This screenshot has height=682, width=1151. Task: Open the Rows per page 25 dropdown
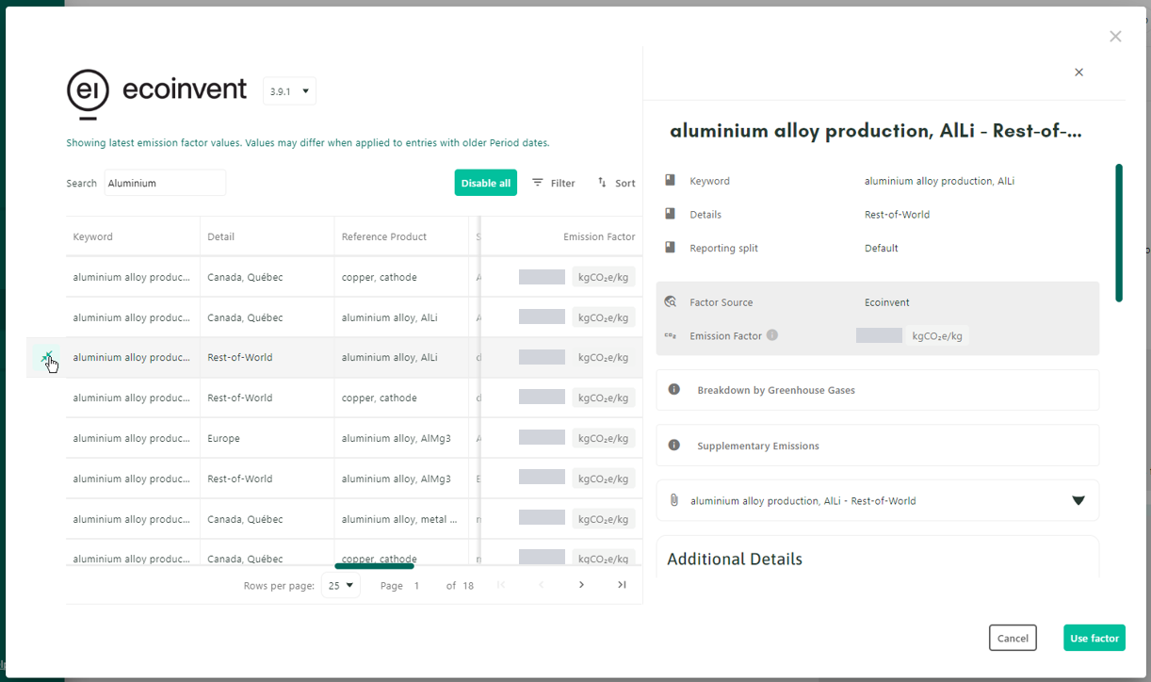(341, 585)
